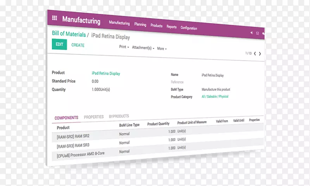Viewport: 310px width, 186px height.
Task: Open the inbox messages icon
Action: point(258,33)
